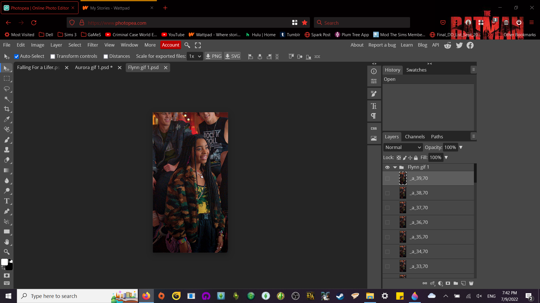Select the Gradient tool
This screenshot has height=303, width=540.
tap(7, 170)
